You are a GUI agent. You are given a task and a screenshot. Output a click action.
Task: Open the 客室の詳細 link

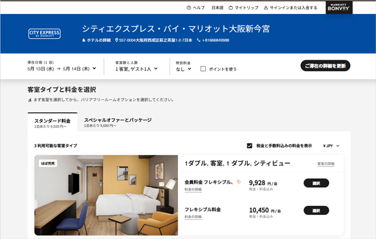click(326, 164)
